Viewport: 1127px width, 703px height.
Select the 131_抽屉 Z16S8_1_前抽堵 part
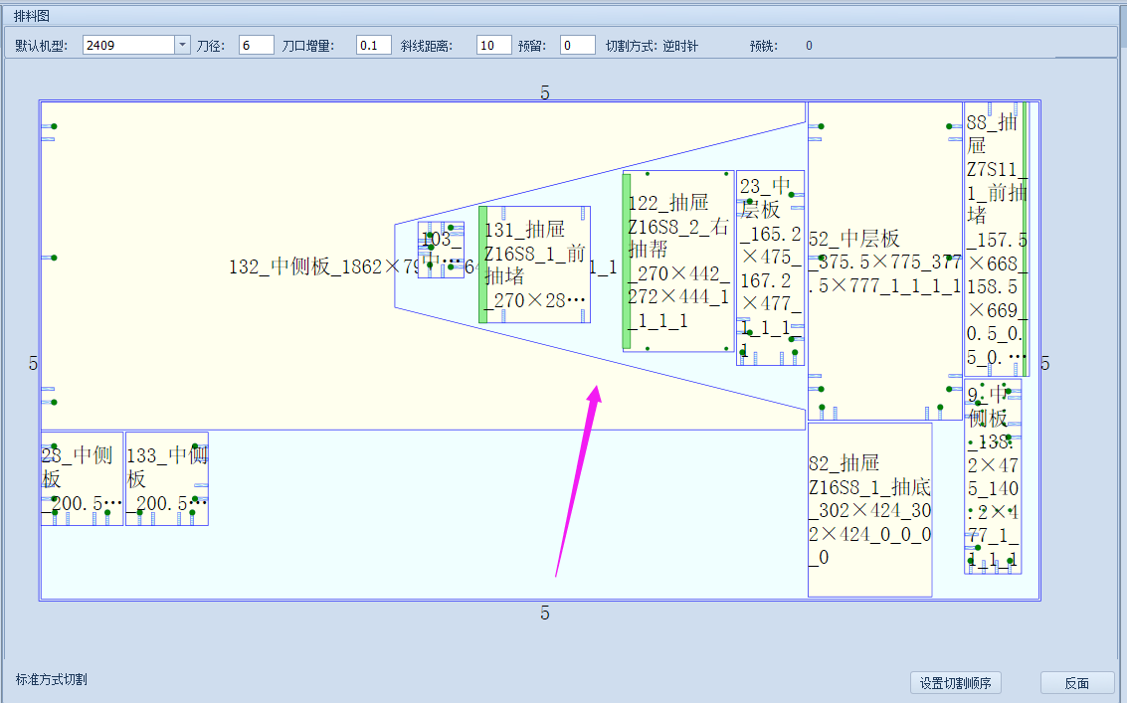[535, 264]
